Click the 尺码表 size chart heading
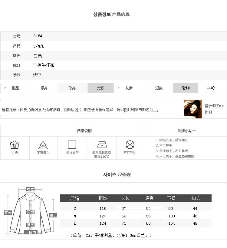This screenshot has height=248, width=227. [x=124, y=174]
